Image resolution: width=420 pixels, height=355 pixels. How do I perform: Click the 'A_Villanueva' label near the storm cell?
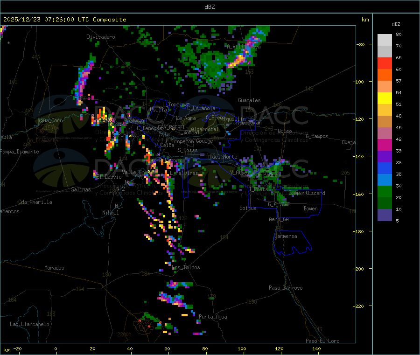coord(244,47)
